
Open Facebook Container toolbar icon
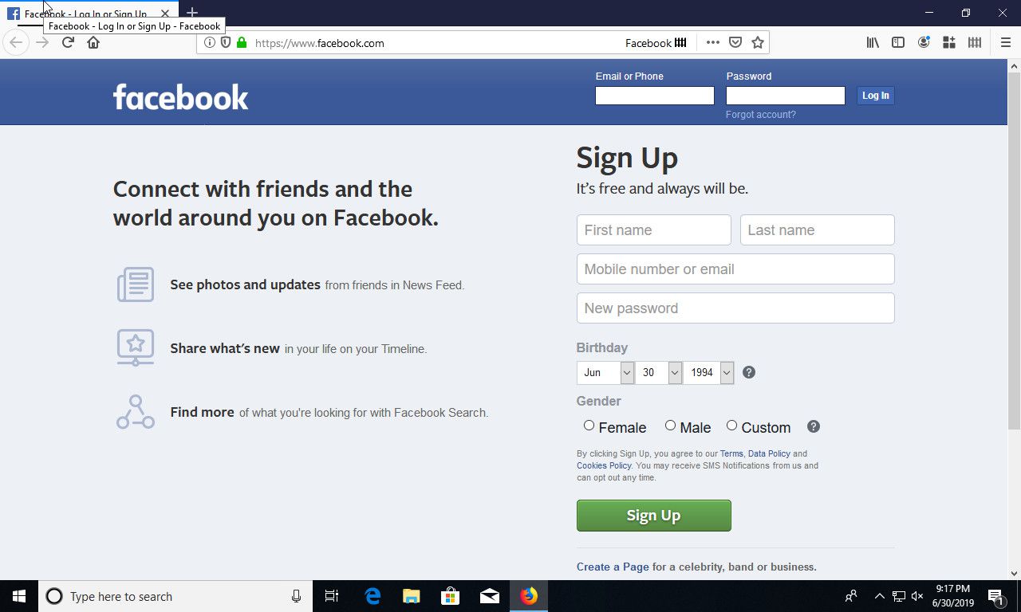(x=975, y=43)
